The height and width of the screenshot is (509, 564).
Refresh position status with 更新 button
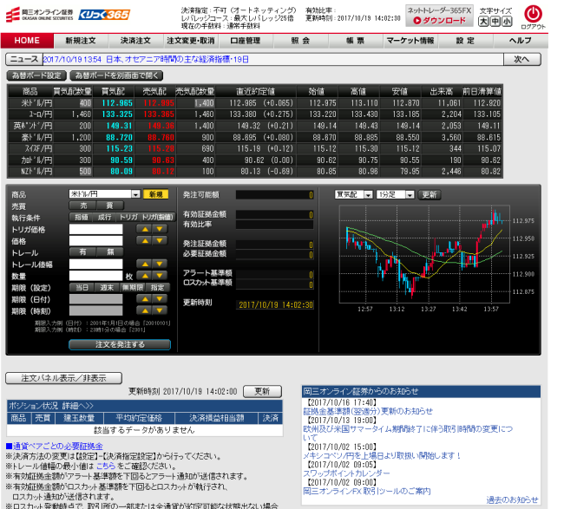point(263,391)
